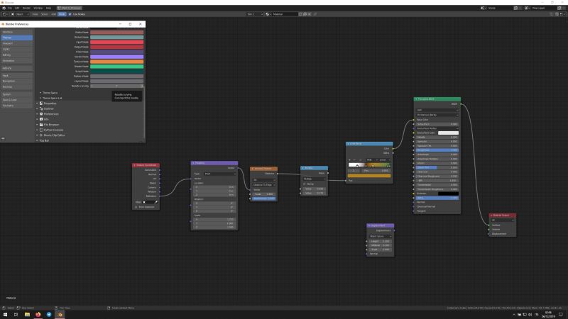This screenshot has height=319, width=568.
Task: Click the View Layer browse icon
Action: click(527, 8)
